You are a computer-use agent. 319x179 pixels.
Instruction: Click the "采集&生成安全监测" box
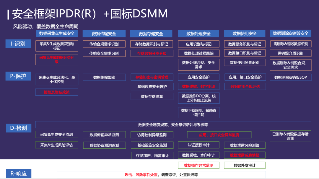click(x=56, y=135)
